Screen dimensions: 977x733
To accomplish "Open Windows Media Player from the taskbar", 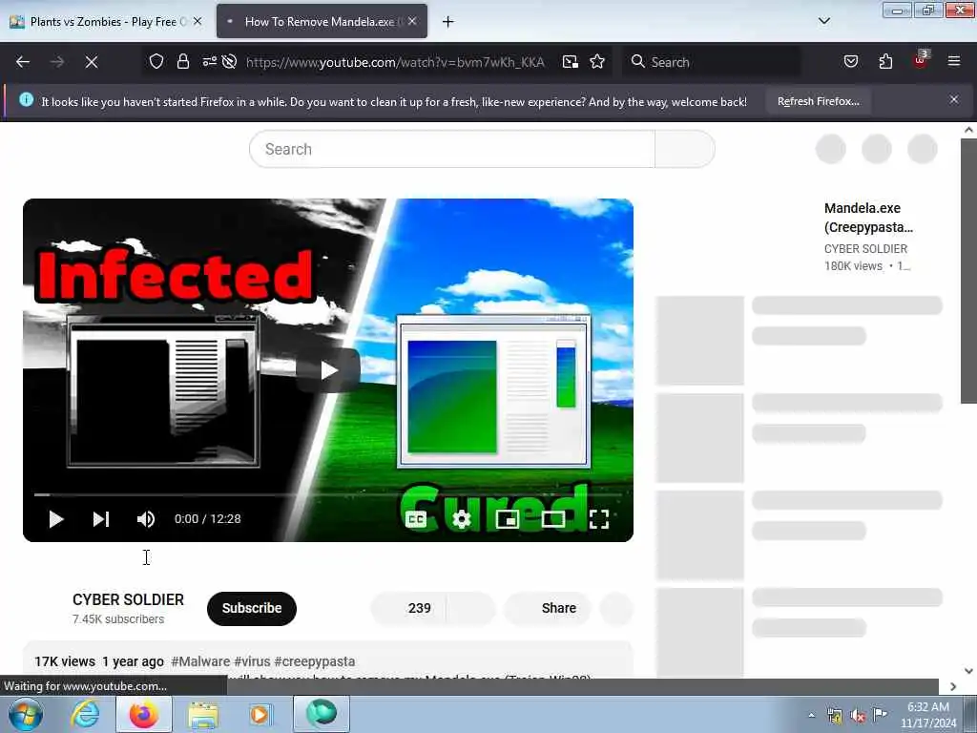I will click(261, 714).
